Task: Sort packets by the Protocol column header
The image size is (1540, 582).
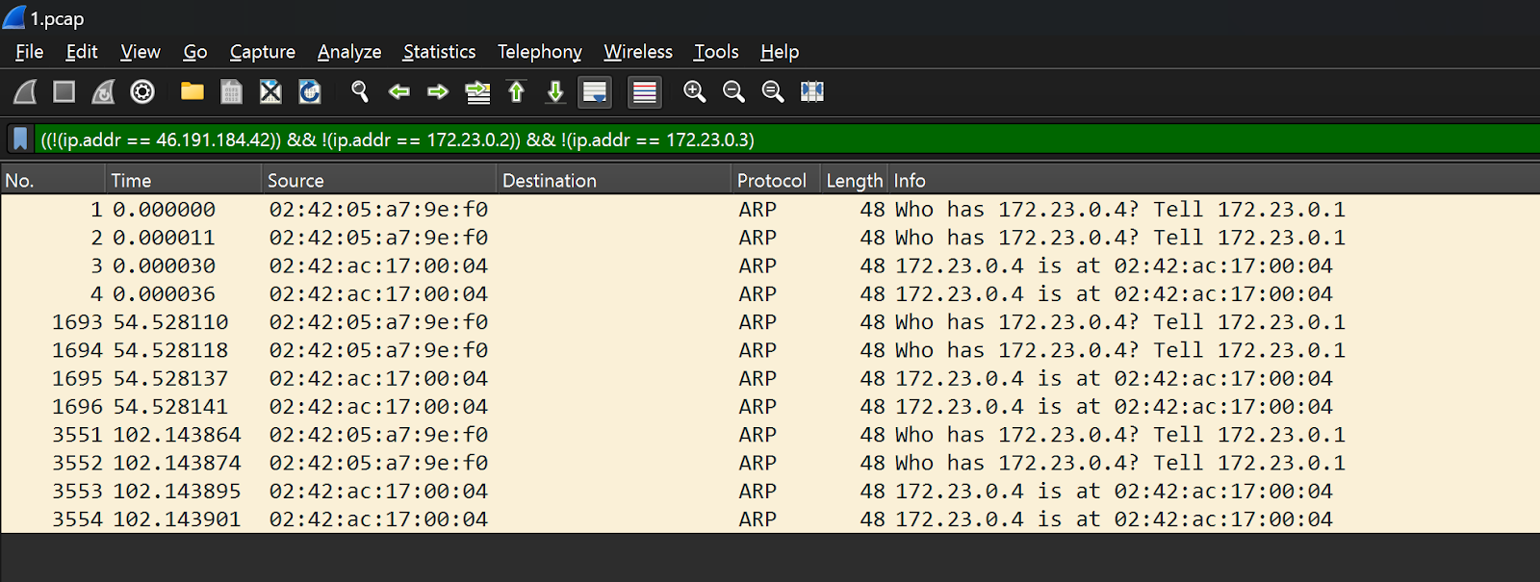Action: 775,180
